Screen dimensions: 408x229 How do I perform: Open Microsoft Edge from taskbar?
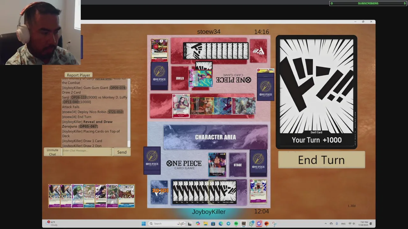(221, 224)
